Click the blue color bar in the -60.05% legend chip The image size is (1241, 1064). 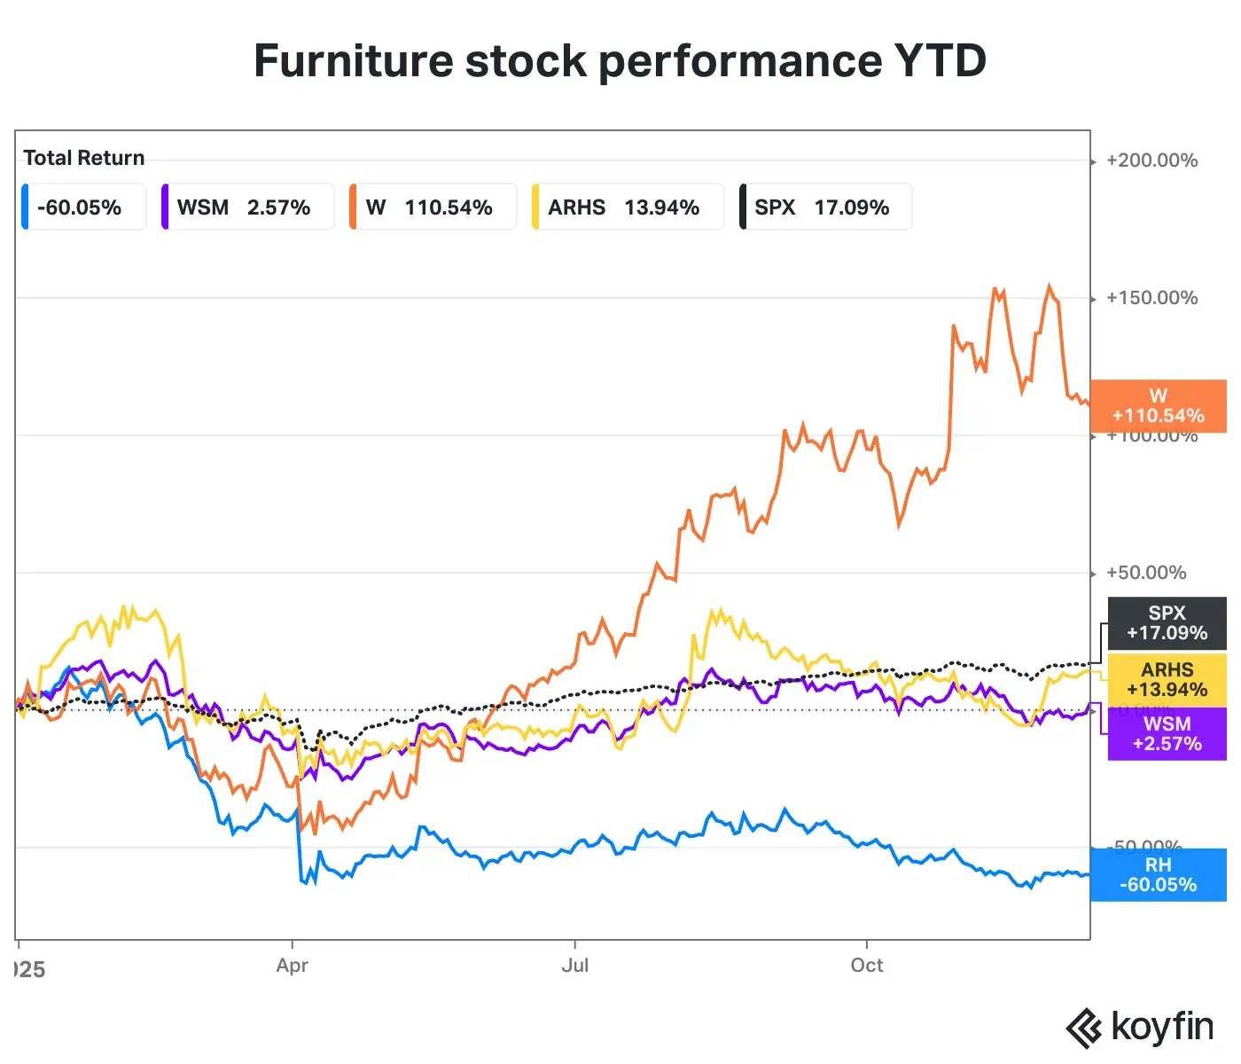click(26, 207)
